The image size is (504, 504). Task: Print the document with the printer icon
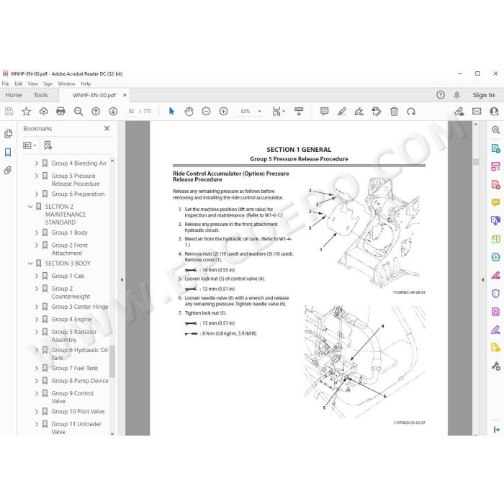pyautogui.click(x=60, y=112)
